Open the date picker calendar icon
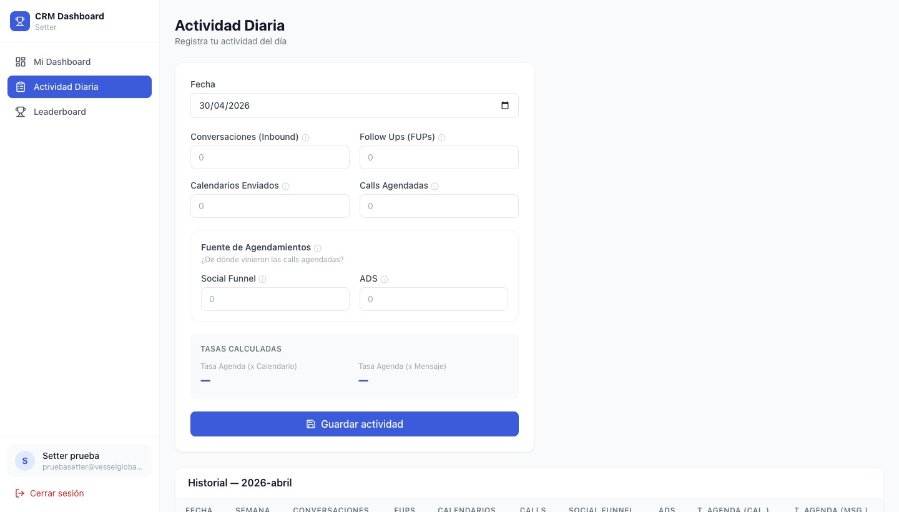The width and height of the screenshot is (899, 512). coord(505,106)
